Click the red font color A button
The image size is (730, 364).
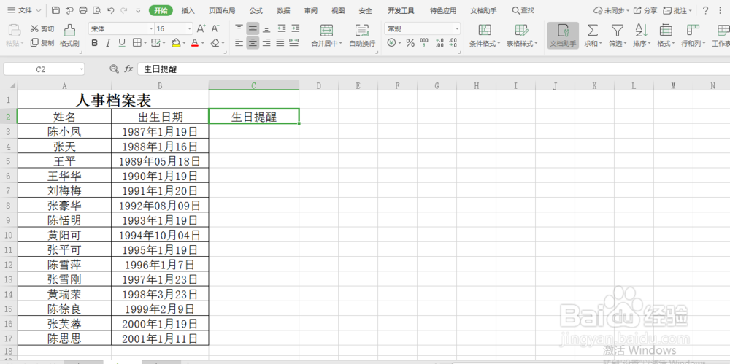[195, 43]
